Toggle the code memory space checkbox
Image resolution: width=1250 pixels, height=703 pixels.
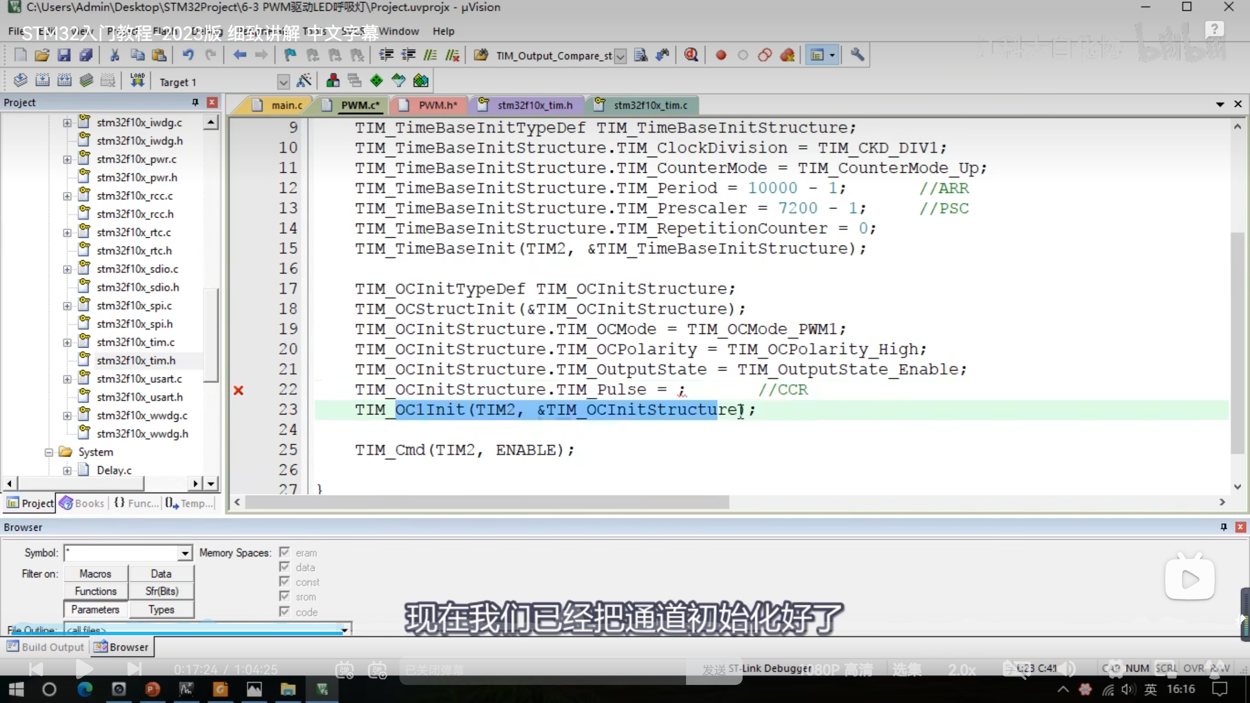point(285,612)
